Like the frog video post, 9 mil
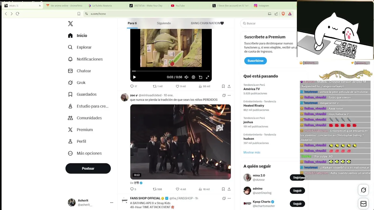This screenshot has width=374, height=210. 181,86
